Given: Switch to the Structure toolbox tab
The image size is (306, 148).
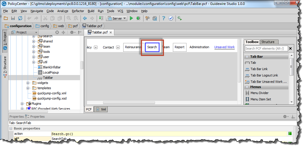Looking at the screenshot, I should tap(269, 42).
